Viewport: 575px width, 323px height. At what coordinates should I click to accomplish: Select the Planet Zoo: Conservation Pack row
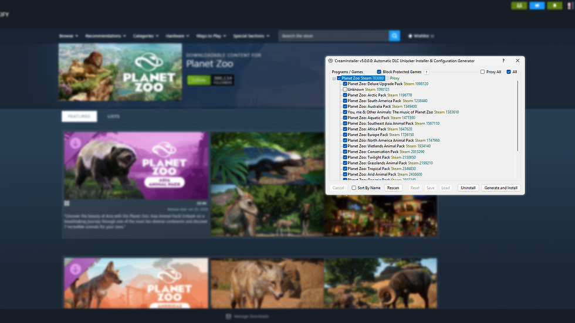[x=386, y=152]
